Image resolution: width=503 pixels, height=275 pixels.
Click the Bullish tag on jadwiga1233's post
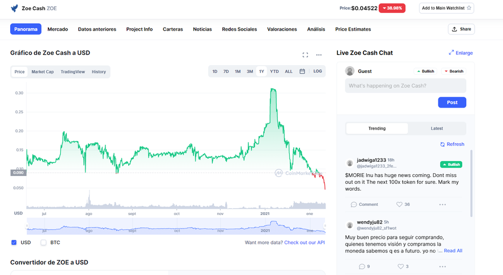[451, 165]
